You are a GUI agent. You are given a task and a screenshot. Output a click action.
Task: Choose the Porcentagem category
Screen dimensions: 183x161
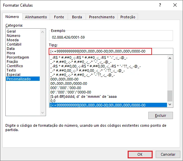coord(18,57)
